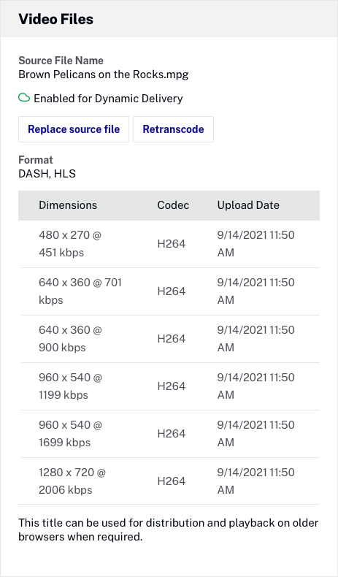The width and height of the screenshot is (338, 577).
Task: Select the 960 x 540 @ 1699 kbps rendition
Action: click(x=170, y=434)
